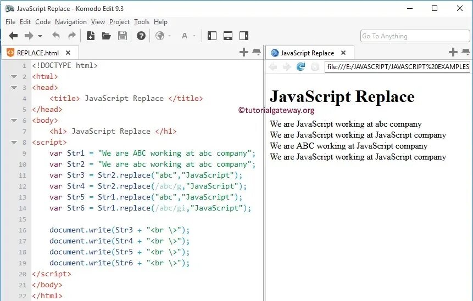Toggle the bottom pane visibility
The width and height of the screenshot is (473, 301).
(x=228, y=36)
